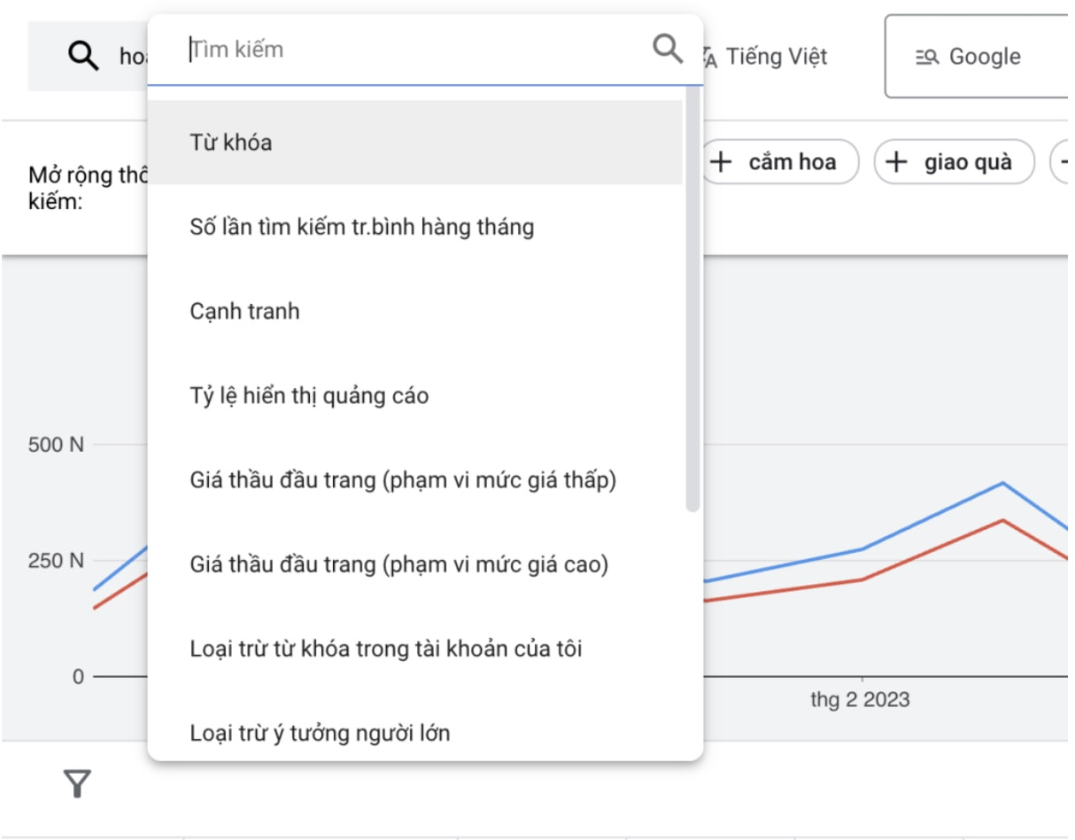Open the filter funnel icon
This screenshot has width=1075, height=840.
click(x=77, y=783)
